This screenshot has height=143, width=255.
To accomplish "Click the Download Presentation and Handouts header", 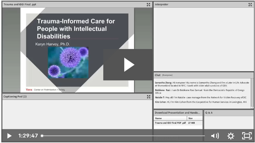I will 178,113.
